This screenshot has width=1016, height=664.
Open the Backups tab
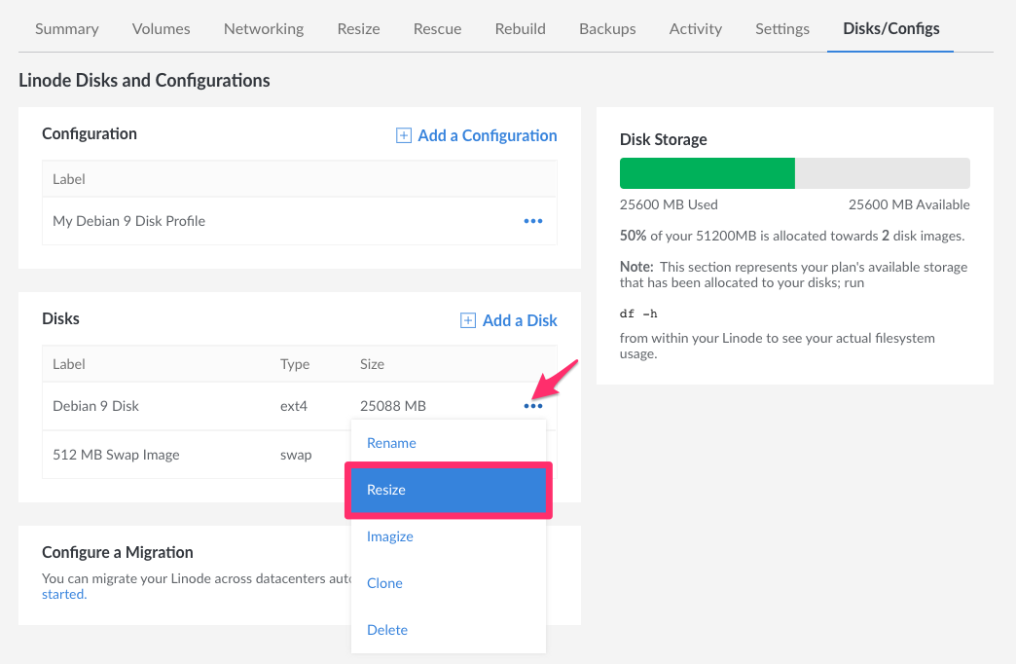(x=607, y=29)
